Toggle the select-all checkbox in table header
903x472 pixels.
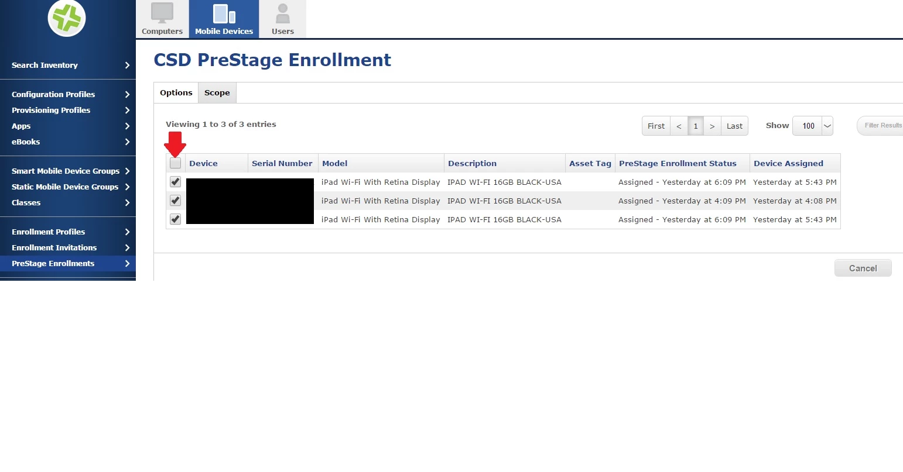pos(175,163)
